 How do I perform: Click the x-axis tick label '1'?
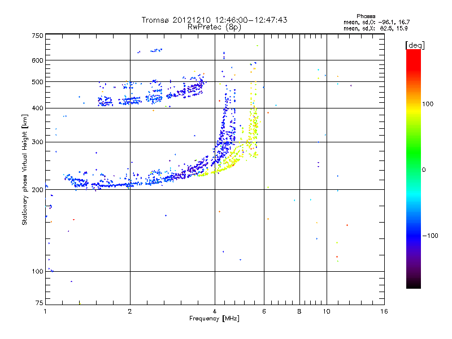[45, 311]
